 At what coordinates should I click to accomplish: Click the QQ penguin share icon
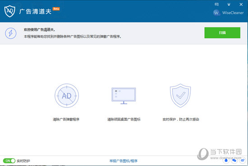226,161
